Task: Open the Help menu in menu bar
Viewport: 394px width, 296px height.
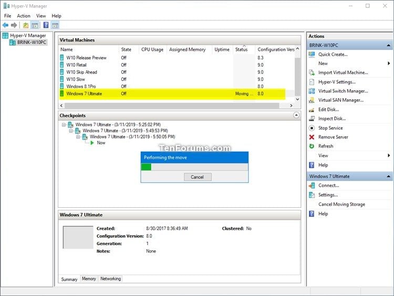Action: click(57, 16)
